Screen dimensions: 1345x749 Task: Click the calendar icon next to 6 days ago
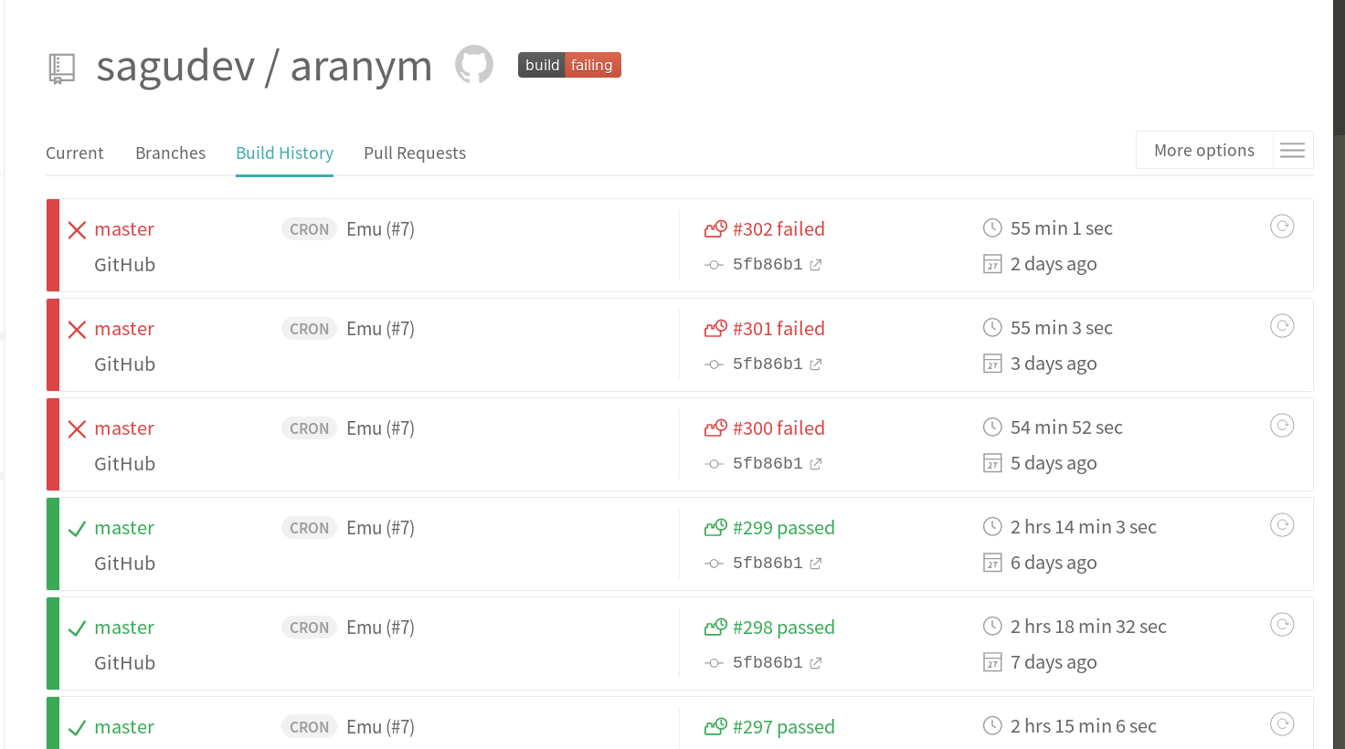click(x=992, y=562)
